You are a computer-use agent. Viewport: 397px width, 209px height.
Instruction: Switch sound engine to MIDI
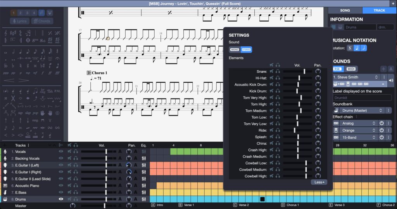point(350,69)
